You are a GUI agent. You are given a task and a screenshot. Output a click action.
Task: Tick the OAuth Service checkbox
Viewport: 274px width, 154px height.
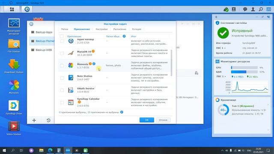click(62, 90)
